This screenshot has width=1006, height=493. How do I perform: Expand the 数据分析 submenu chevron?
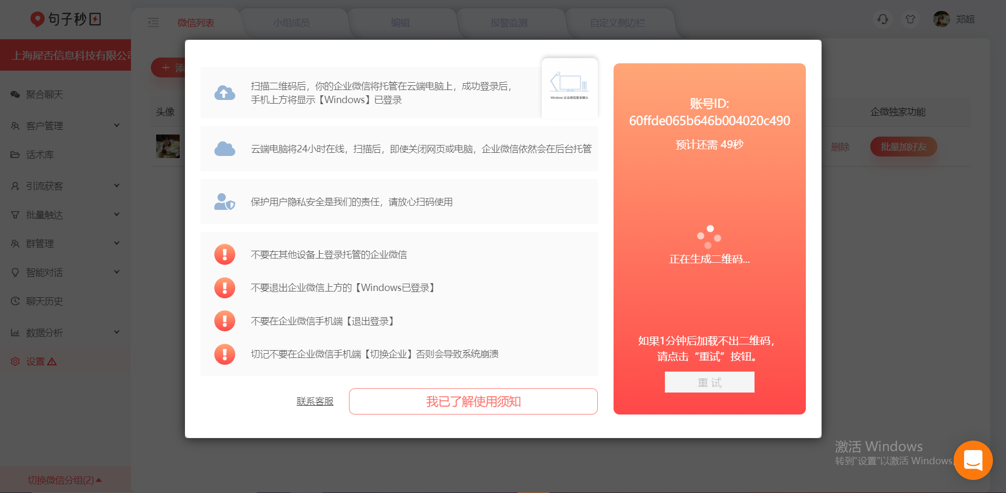click(117, 332)
